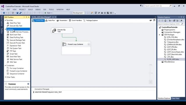Switch to the Event Handlers tab
This screenshot has width=186, height=105.
(76, 20)
